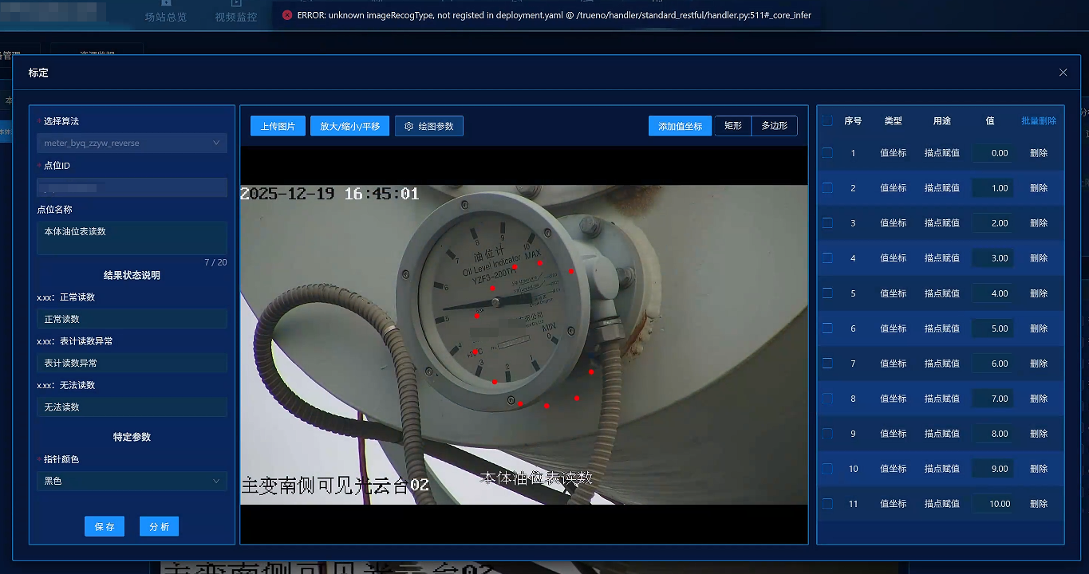The image size is (1089, 574).
Task: Select the 多边形 polygon drawing mode
Action: (774, 126)
